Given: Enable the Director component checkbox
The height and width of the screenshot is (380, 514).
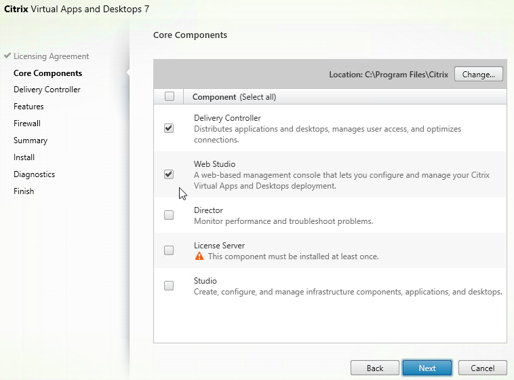Looking at the screenshot, I should pyautogui.click(x=169, y=215).
